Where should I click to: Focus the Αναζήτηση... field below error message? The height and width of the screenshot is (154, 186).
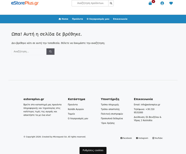pyautogui.click(x=29, y=52)
